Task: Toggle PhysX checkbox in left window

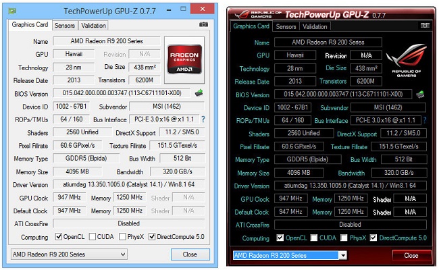Action: point(122,237)
